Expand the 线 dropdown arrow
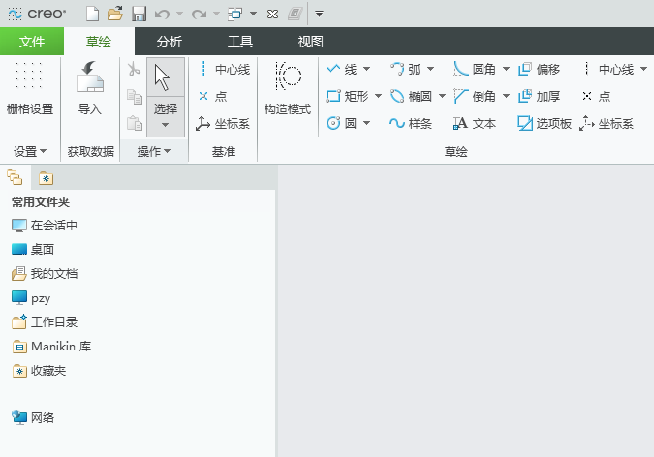This screenshot has width=654, height=457. click(366, 69)
